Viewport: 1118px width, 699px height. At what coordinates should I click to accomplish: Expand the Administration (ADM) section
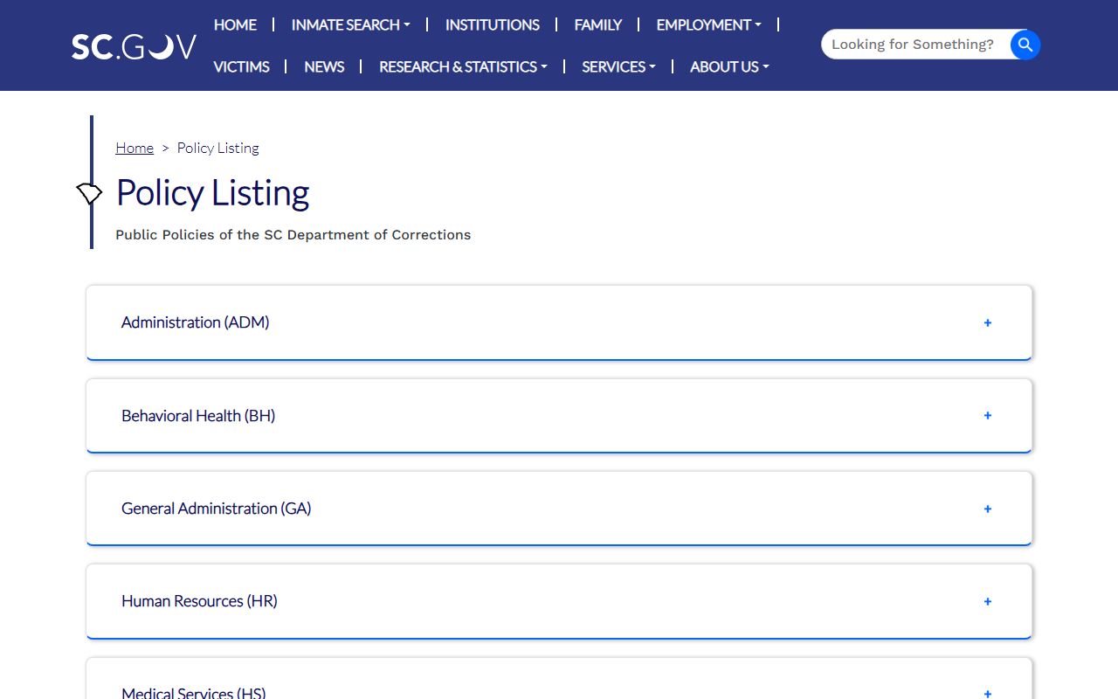559,322
